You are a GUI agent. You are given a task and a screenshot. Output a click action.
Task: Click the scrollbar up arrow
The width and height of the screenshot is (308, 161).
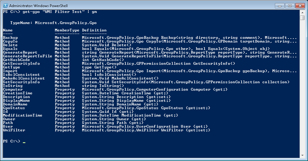[x=302, y=12]
